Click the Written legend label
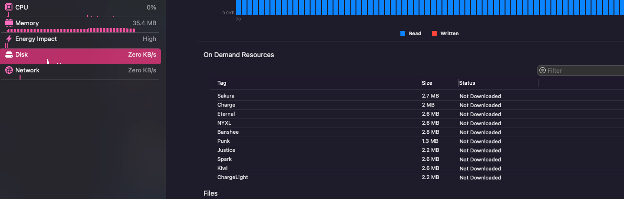The height and width of the screenshot is (199, 624). point(450,33)
